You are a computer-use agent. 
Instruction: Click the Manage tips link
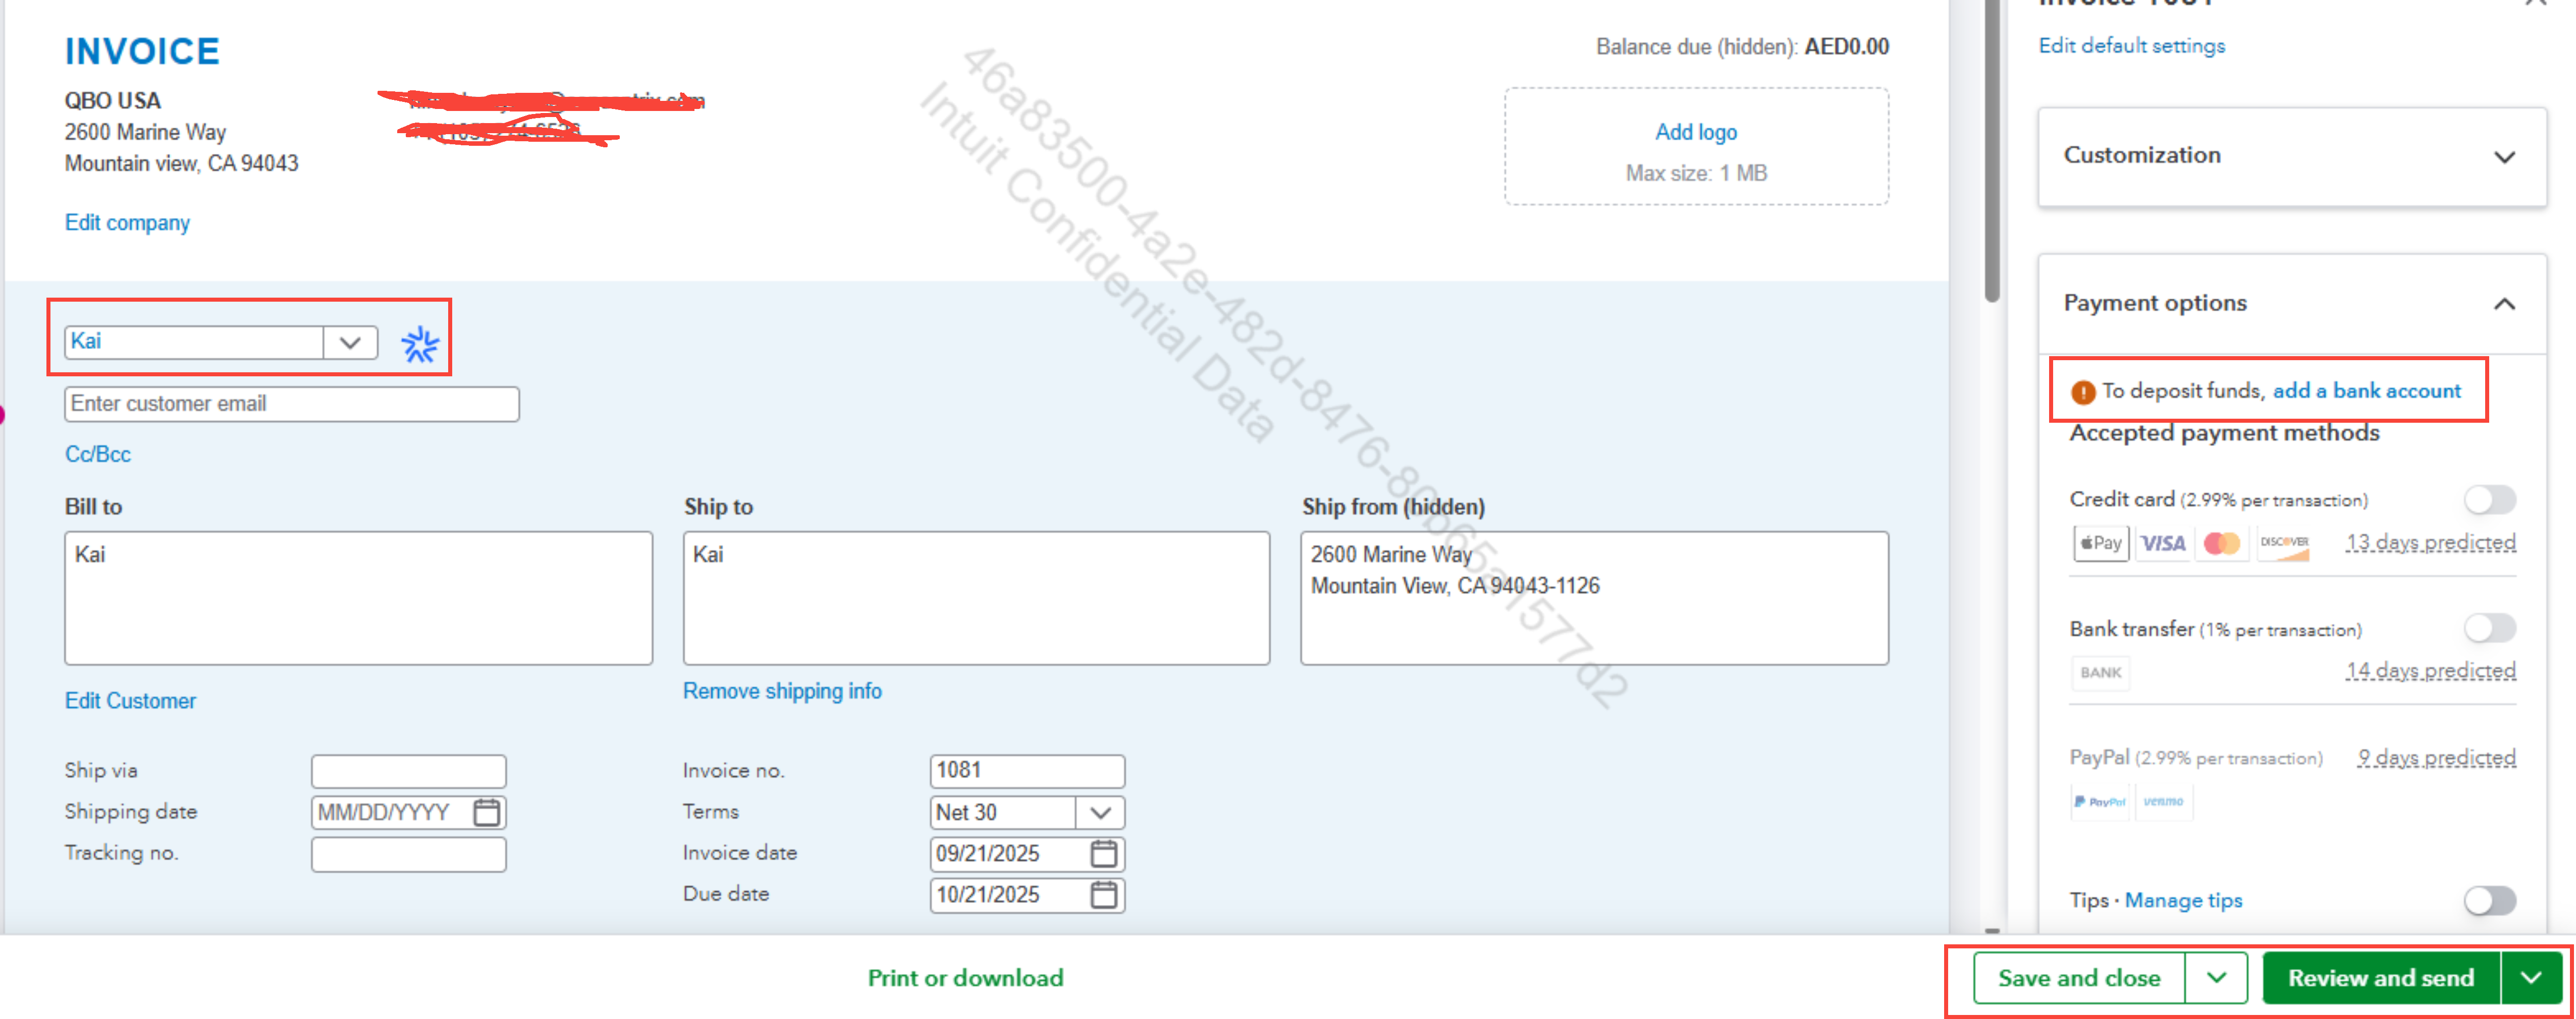(2183, 901)
